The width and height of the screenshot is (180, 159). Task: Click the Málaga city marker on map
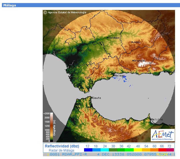point(114,75)
